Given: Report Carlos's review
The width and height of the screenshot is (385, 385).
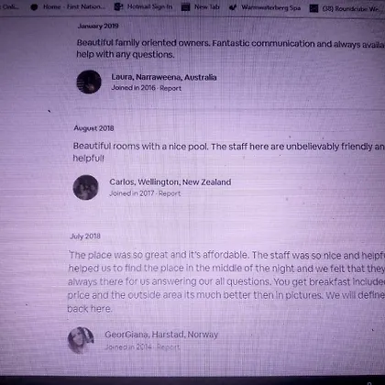Looking at the screenshot, I should 170,193.
